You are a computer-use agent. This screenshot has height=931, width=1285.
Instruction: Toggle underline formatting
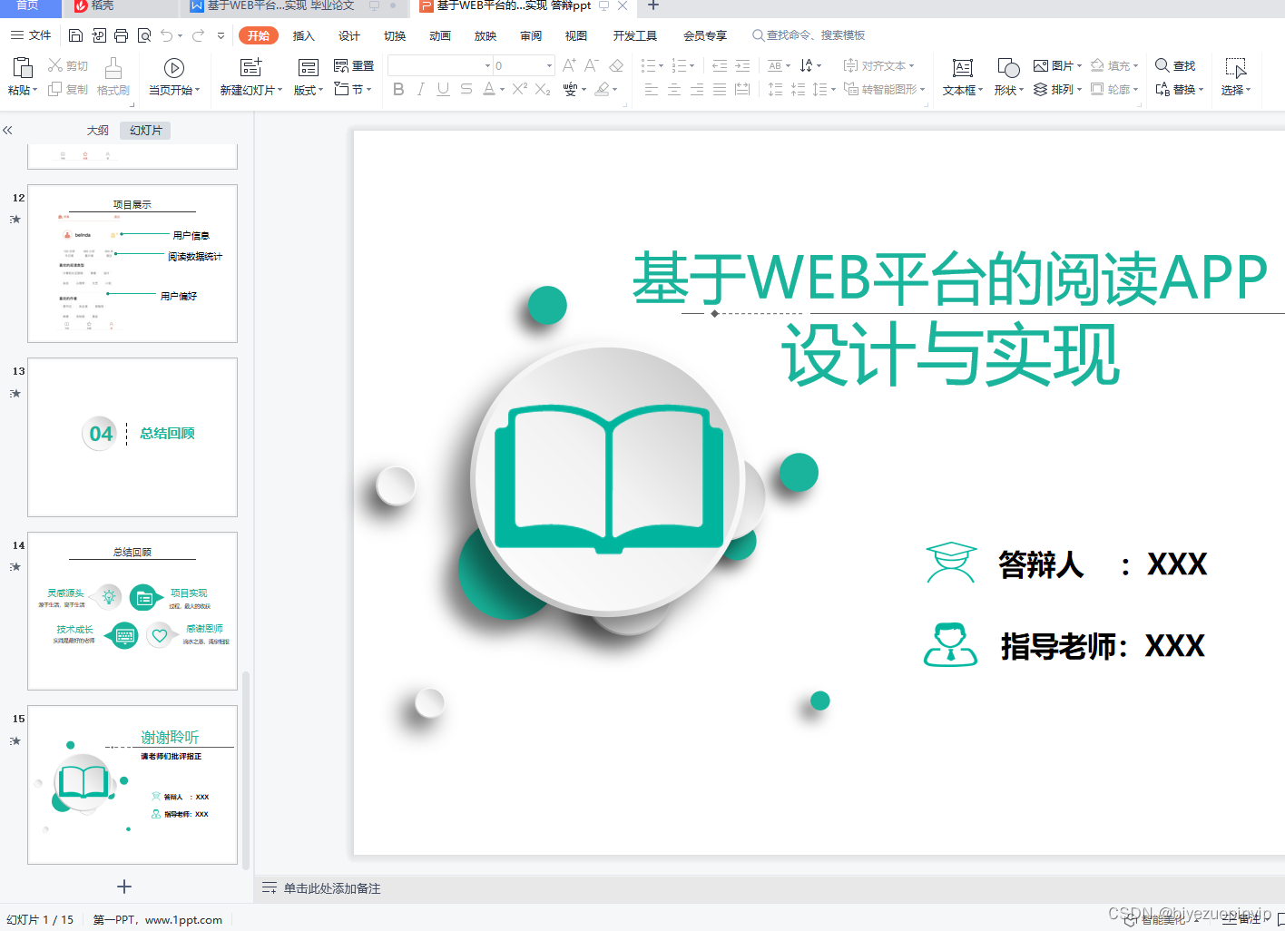pos(443,89)
